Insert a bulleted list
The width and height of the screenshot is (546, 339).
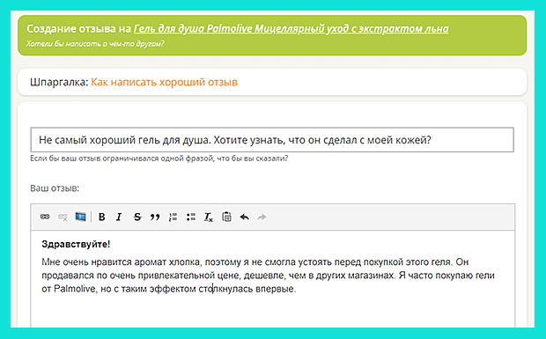click(x=191, y=217)
